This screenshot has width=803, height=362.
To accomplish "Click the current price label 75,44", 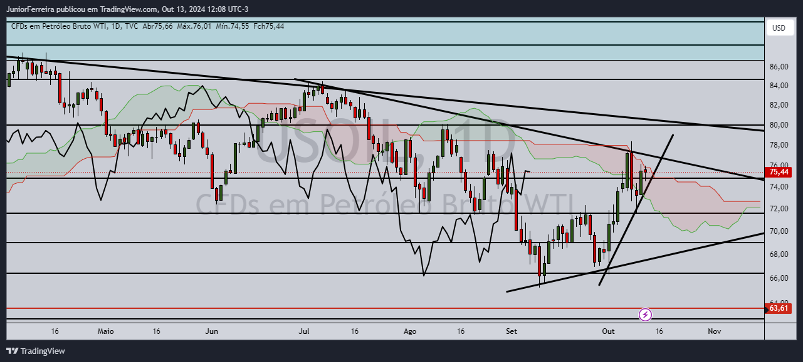I will click(x=778, y=172).
